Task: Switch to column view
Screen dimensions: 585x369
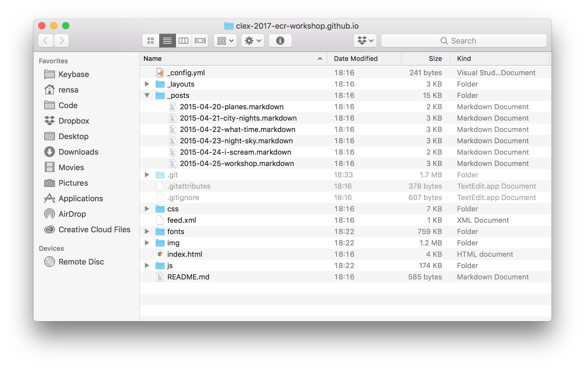Action: (183, 41)
